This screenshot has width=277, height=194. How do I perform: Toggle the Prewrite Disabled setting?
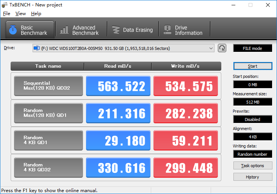point(252,119)
